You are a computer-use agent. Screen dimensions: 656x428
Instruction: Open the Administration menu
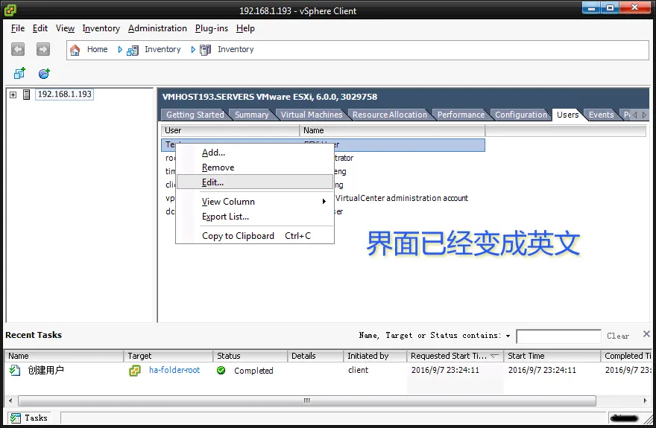157,28
